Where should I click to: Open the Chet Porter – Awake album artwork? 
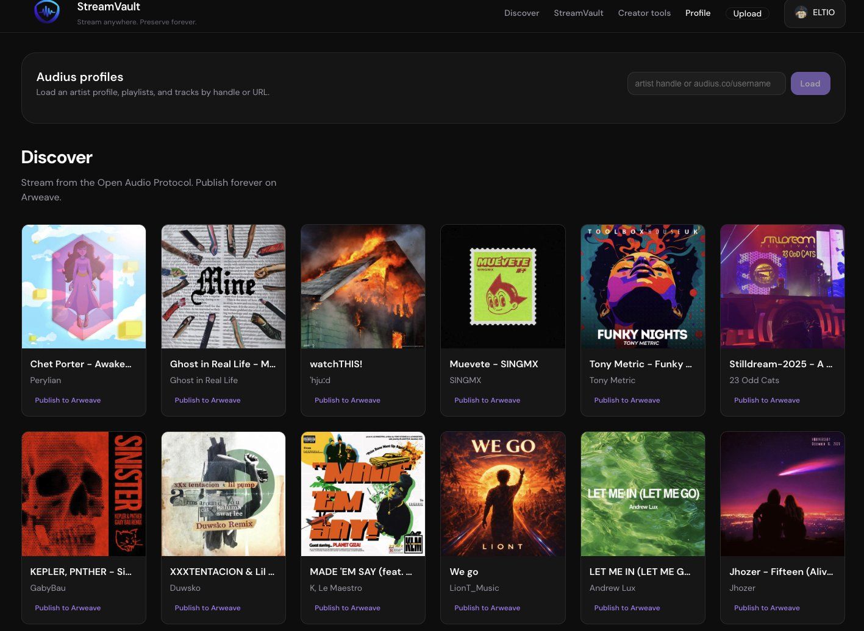pyautogui.click(x=84, y=286)
